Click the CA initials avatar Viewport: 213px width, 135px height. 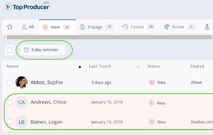point(21,102)
